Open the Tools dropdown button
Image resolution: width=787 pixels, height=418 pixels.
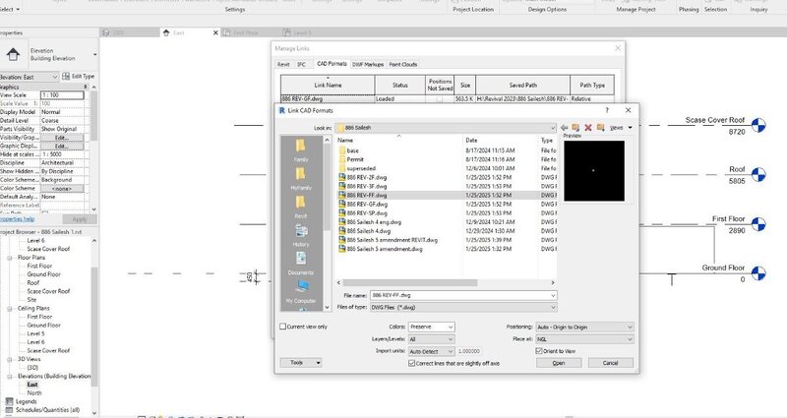(x=301, y=363)
